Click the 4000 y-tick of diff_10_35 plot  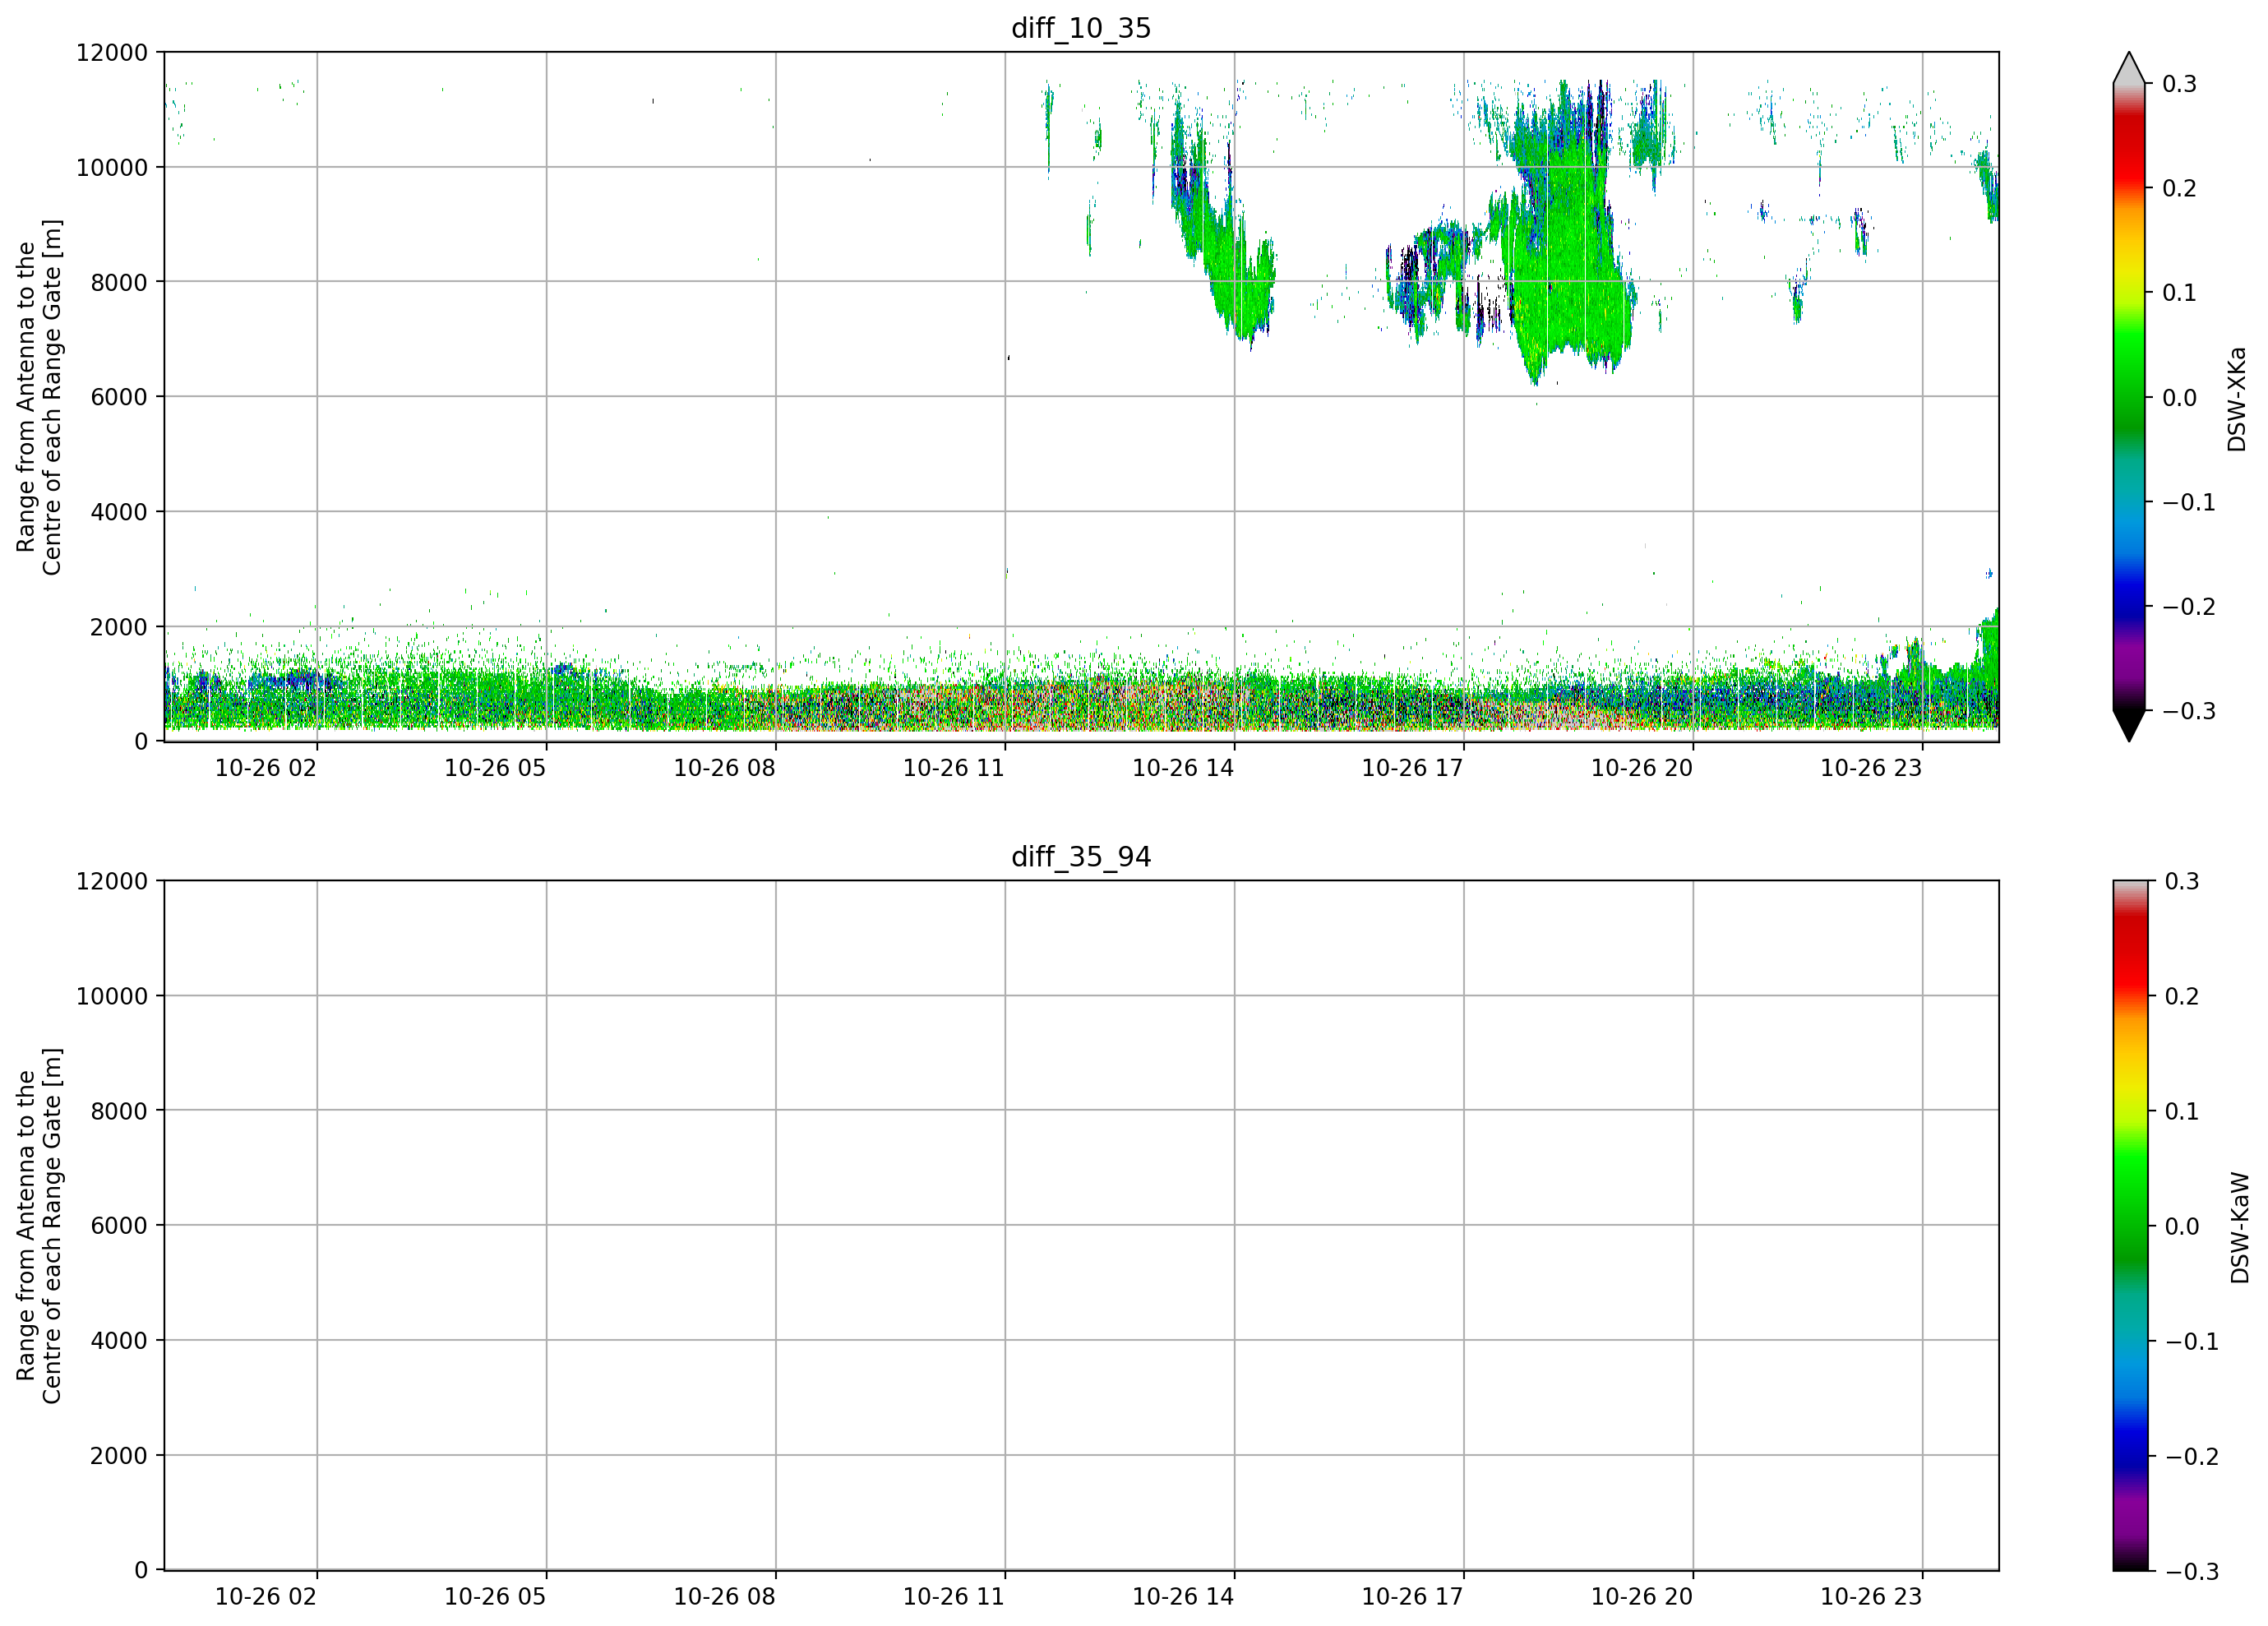tap(118, 512)
